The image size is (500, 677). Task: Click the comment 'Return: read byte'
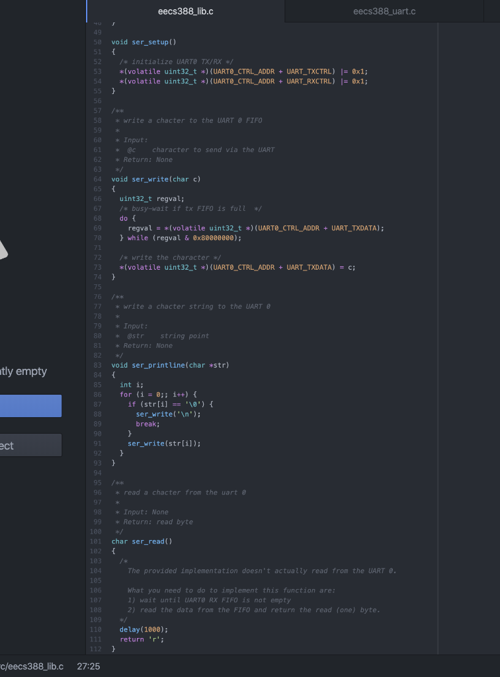154,522
